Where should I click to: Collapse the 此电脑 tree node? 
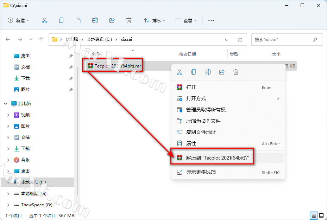5,103
